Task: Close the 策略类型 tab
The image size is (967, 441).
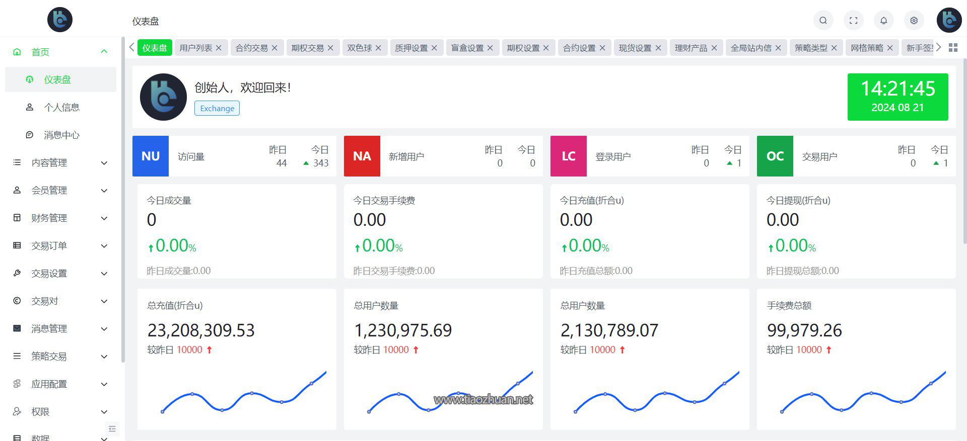Action: point(834,48)
